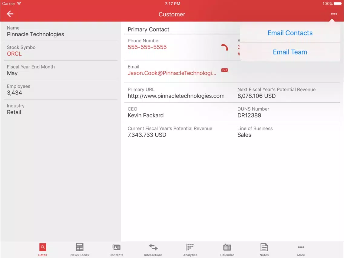Tap the Industry value Retail
Screen dimensions: 344x258
click(14, 112)
